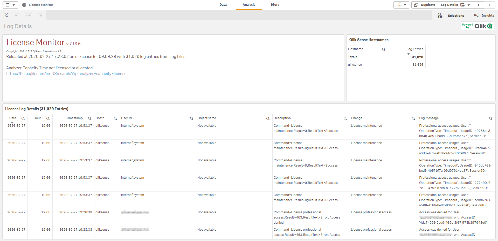The height and width of the screenshot is (241, 498).
Task: Open analyzer capacity license help link
Action: (x=66, y=74)
